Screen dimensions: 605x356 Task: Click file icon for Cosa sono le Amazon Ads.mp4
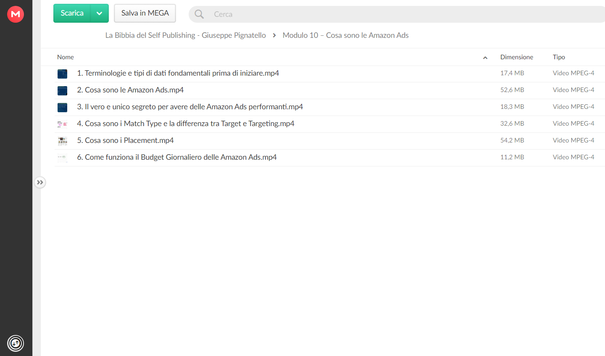(62, 90)
